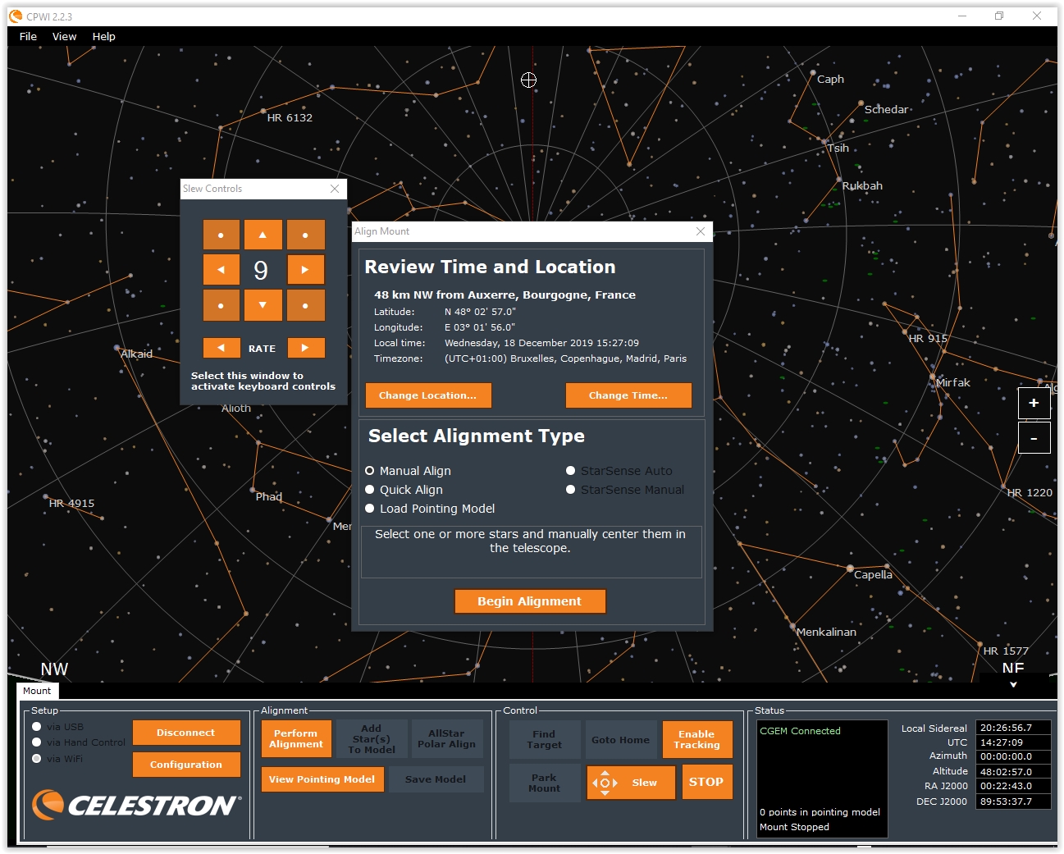Open the View menu
The height and width of the screenshot is (854, 1064).
[64, 36]
